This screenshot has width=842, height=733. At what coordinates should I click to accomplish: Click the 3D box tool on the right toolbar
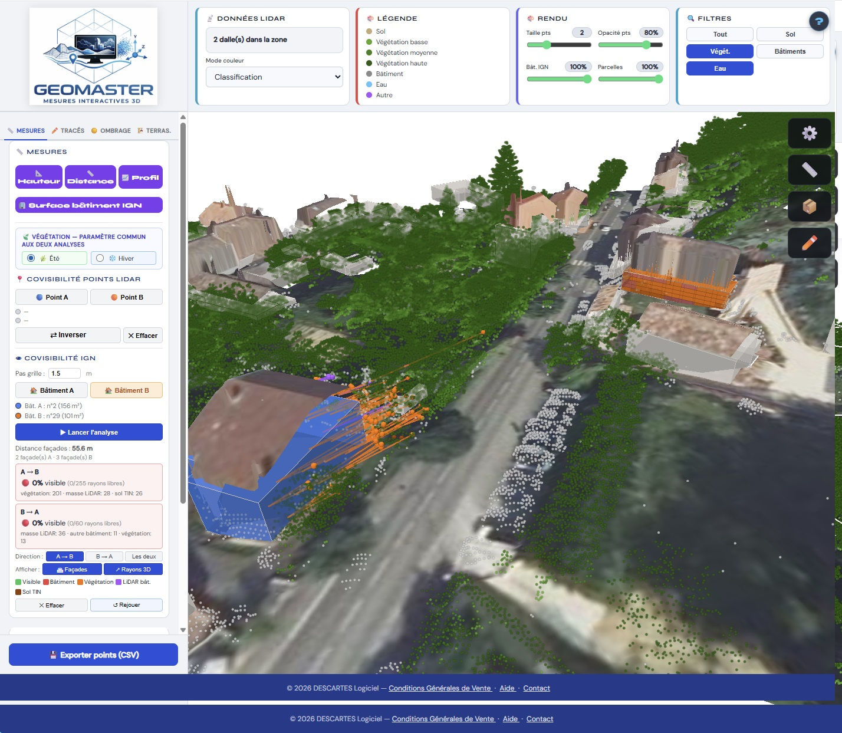[809, 206]
